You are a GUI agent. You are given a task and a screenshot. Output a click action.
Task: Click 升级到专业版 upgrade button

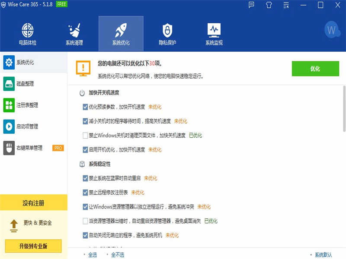33,246
